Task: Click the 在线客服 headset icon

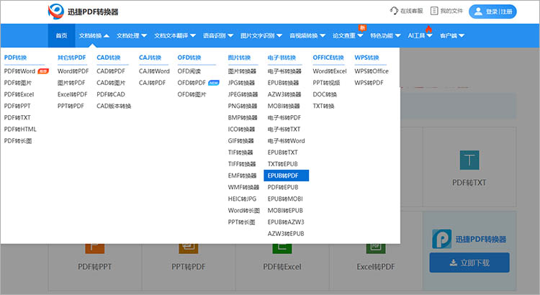Action: [x=394, y=11]
